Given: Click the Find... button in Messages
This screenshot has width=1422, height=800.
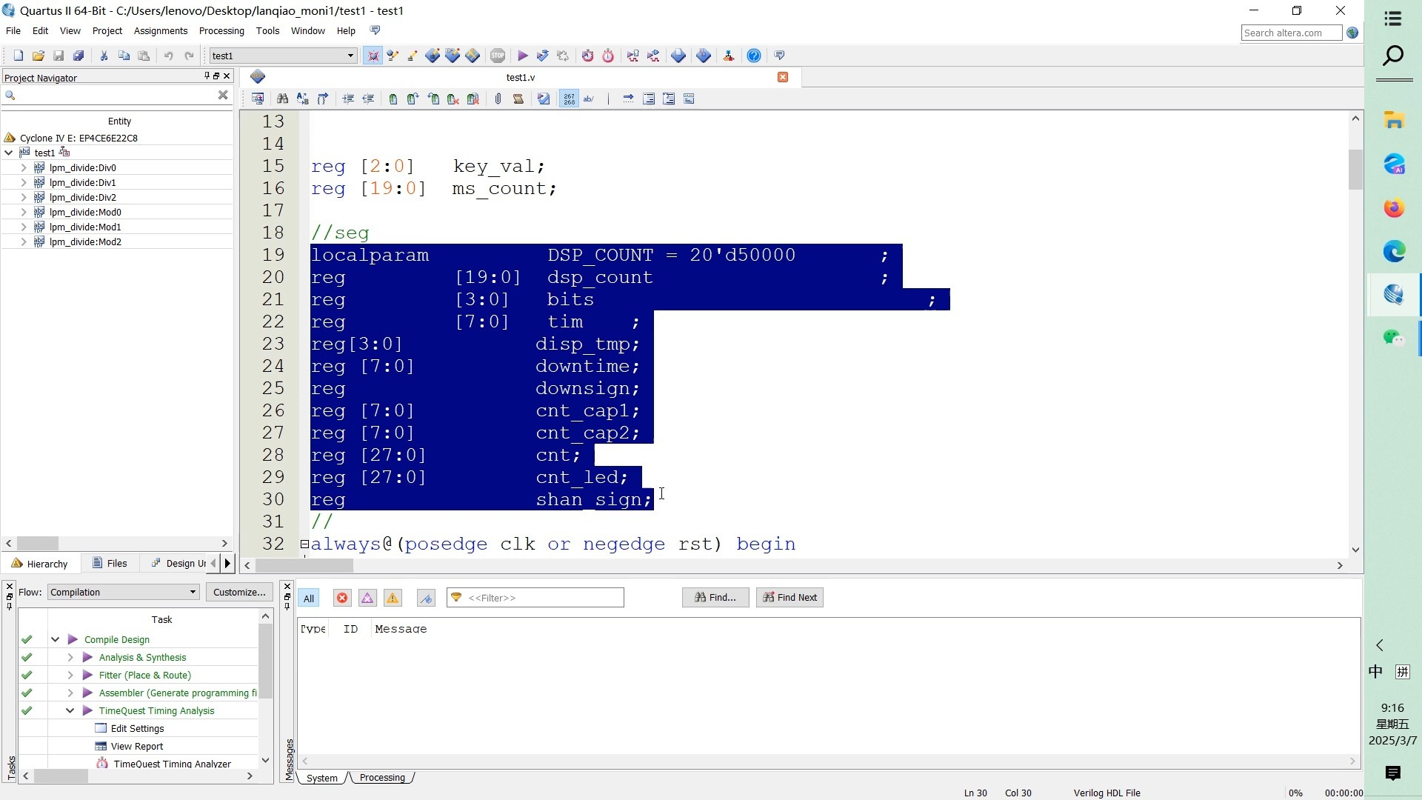Looking at the screenshot, I should (715, 597).
